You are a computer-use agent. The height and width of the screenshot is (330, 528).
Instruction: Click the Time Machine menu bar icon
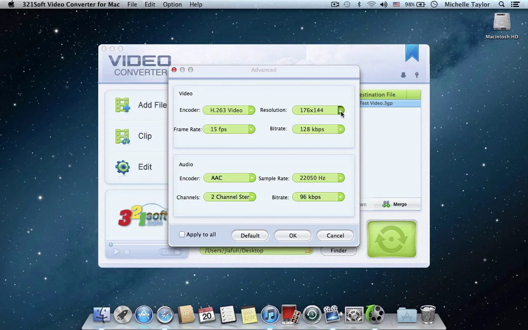click(x=347, y=5)
